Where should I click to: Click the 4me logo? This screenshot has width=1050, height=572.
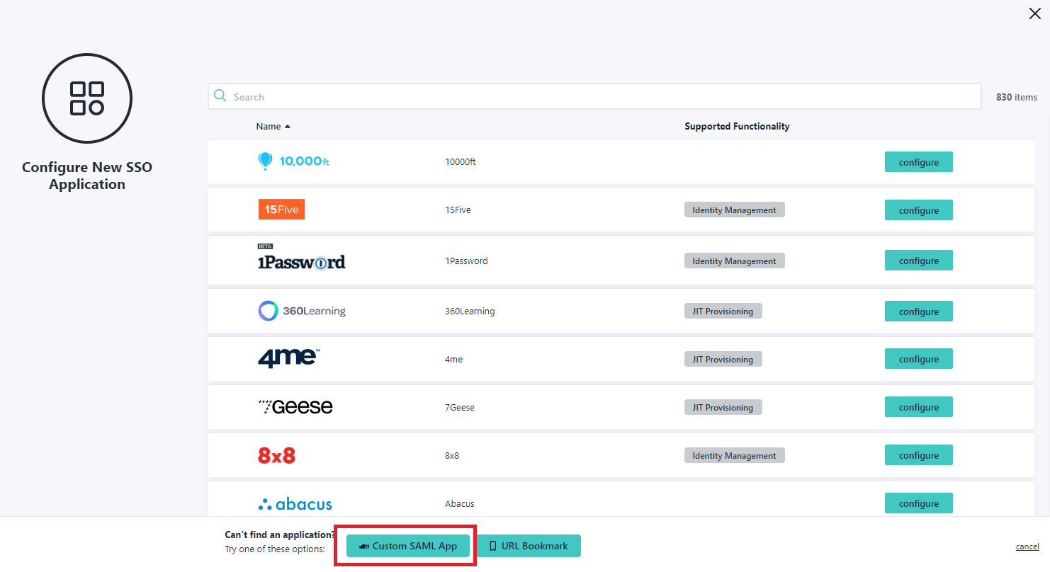pyautogui.click(x=286, y=358)
